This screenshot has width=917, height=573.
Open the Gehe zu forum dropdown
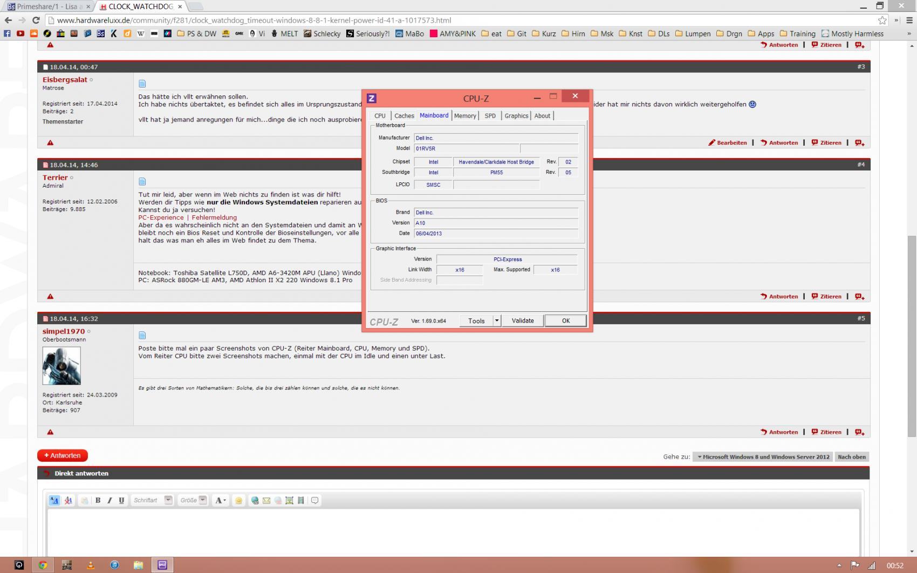click(x=763, y=457)
